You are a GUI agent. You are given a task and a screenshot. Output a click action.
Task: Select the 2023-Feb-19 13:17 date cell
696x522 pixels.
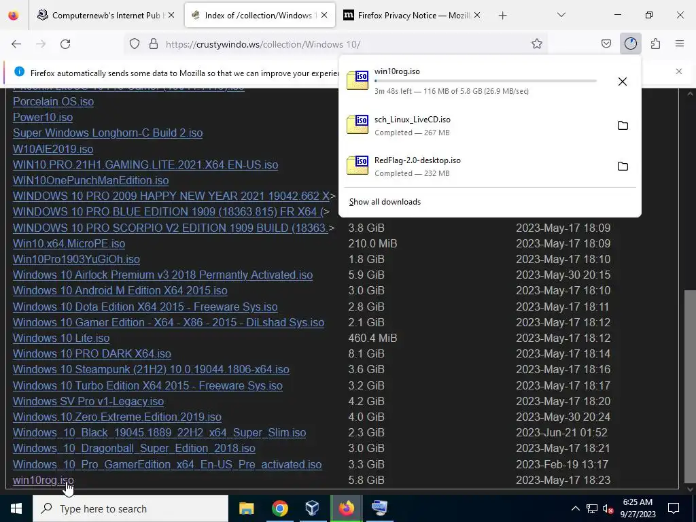562,464
